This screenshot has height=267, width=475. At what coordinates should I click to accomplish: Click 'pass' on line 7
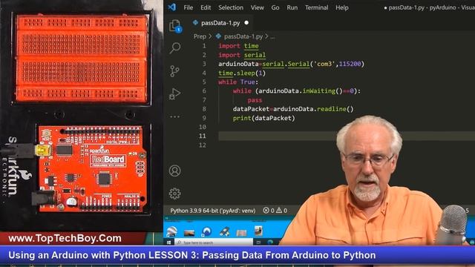pos(255,100)
